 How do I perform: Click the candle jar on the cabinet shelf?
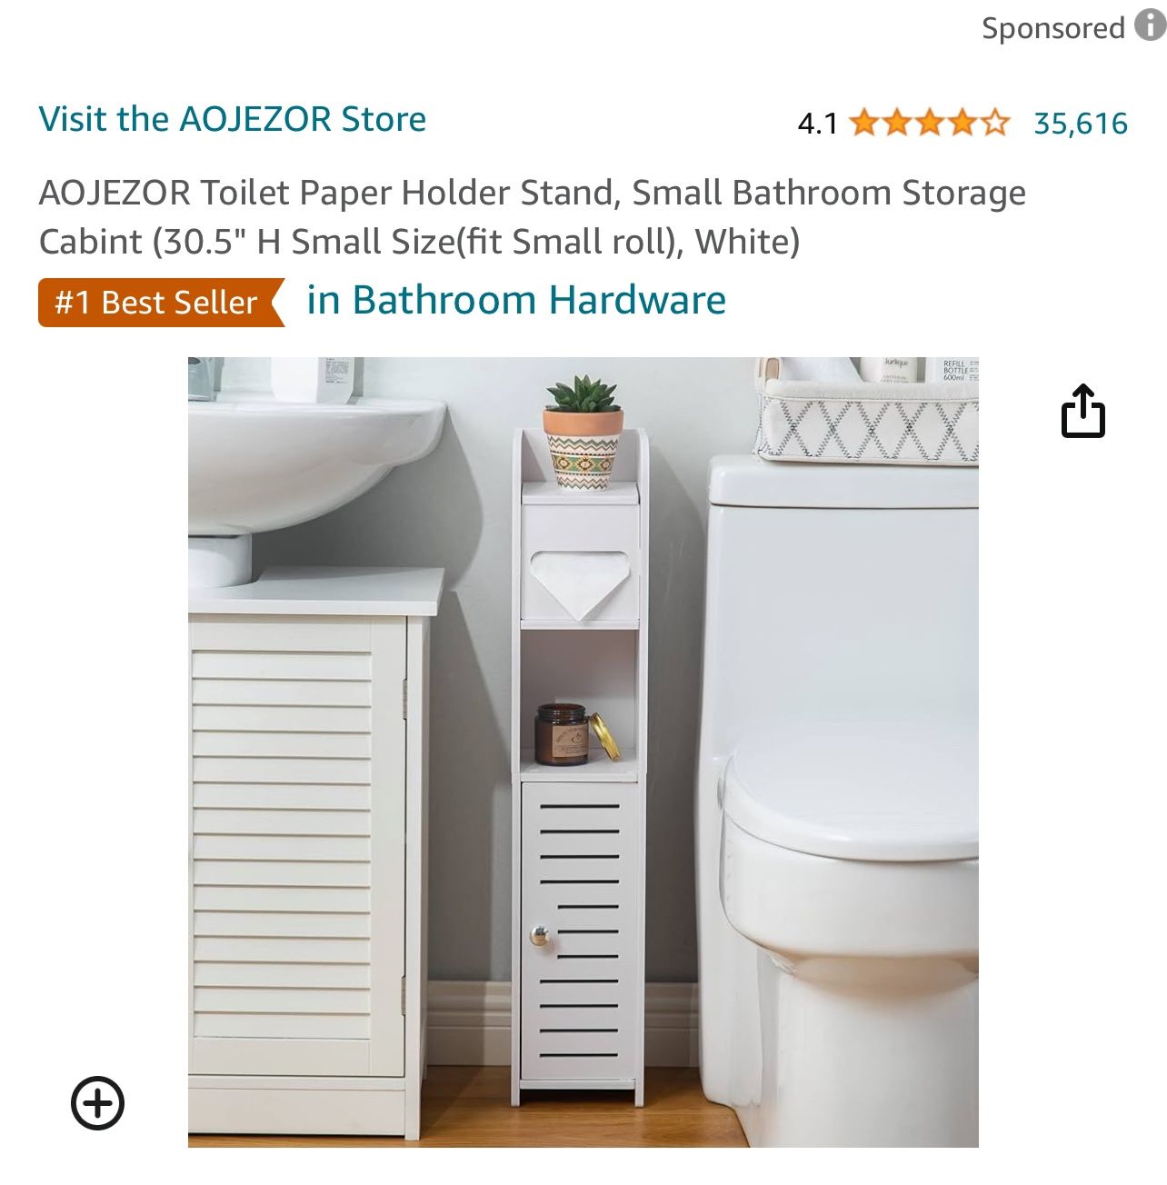click(x=561, y=733)
